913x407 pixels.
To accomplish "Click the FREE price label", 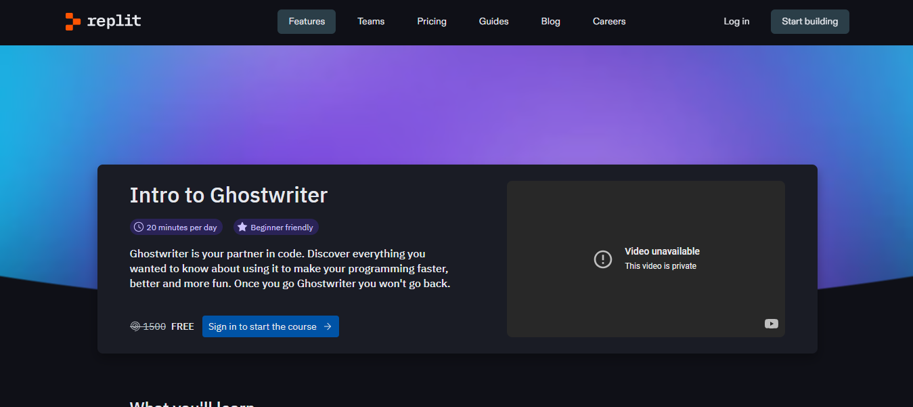I will tap(183, 326).
